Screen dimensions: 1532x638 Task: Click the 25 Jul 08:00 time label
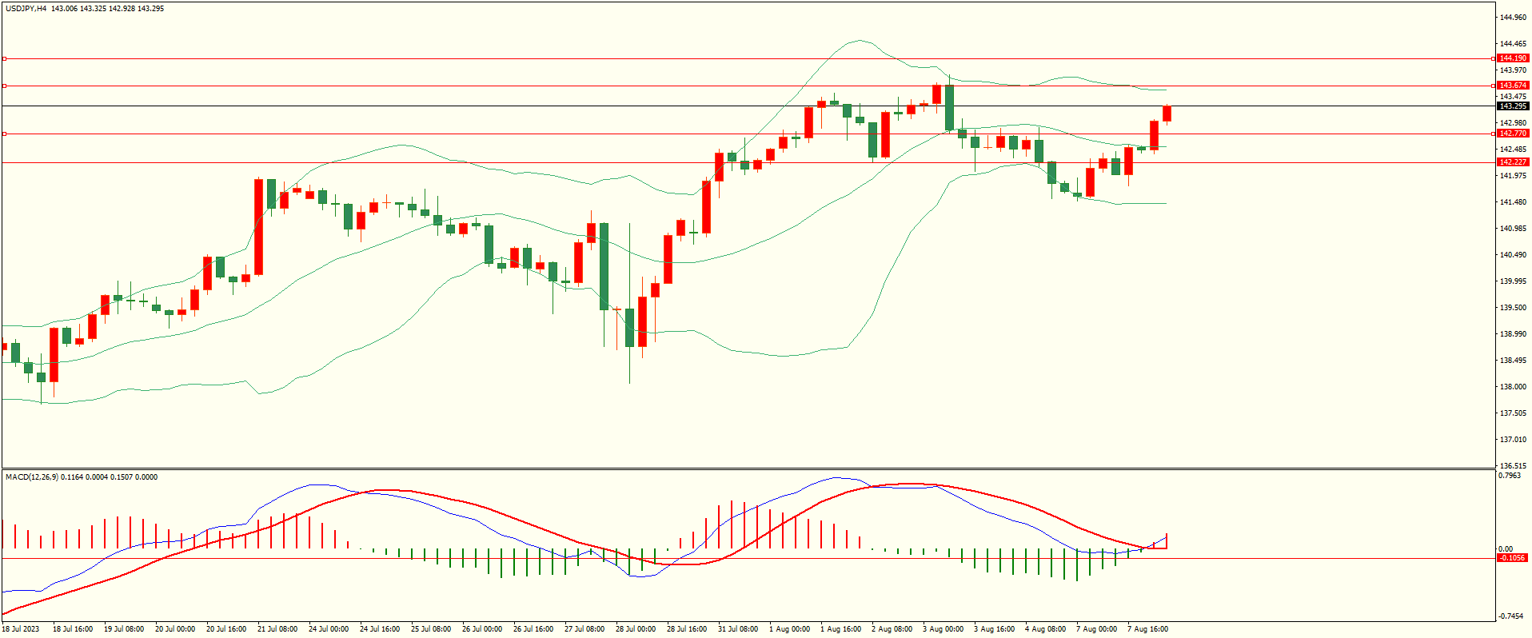tap(431, 629)
